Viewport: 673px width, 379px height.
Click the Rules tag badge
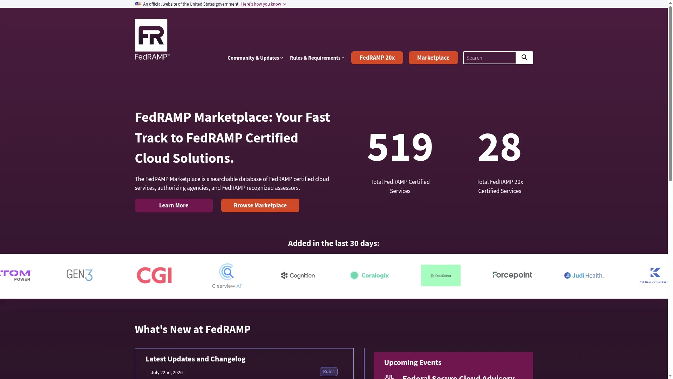point(328,372)
